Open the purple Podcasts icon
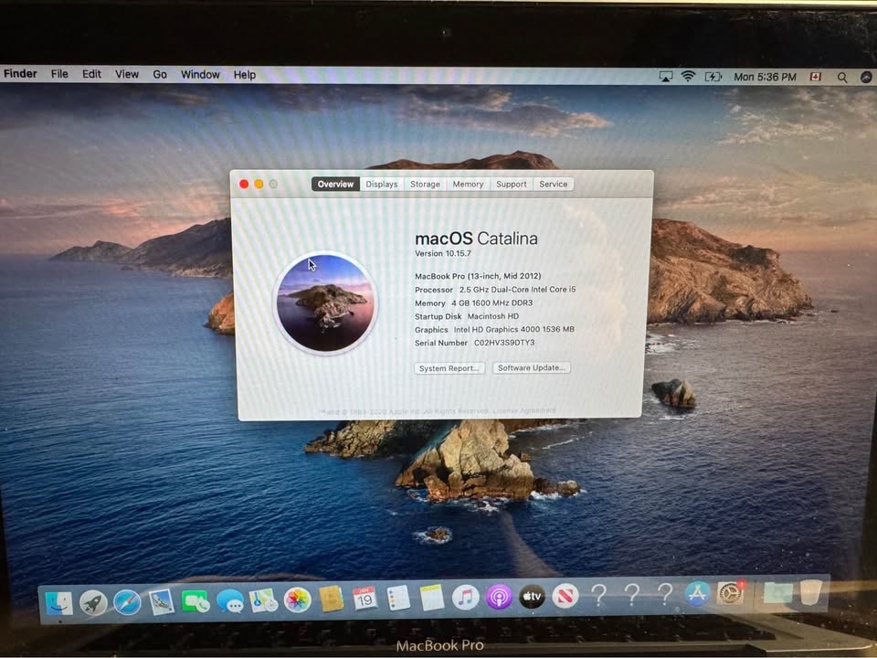877x658 pixels. pos(499,597)
